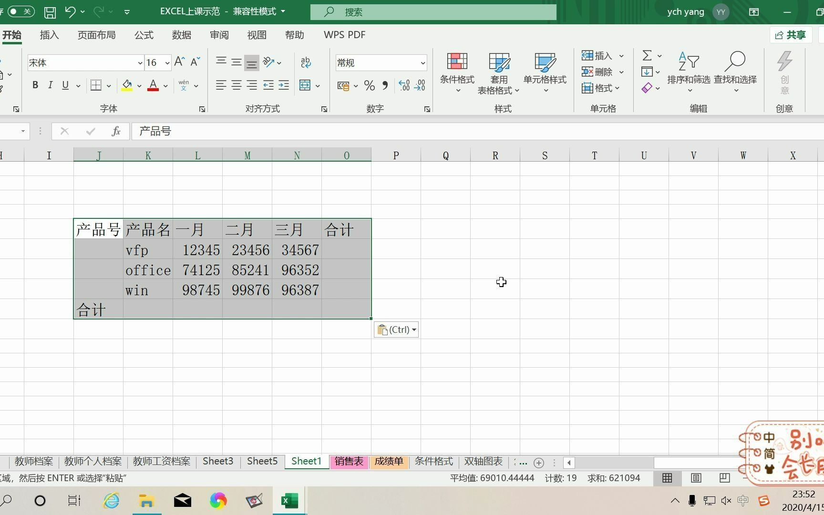
Task: Click the 共享 share button
Action: point(791,35)
